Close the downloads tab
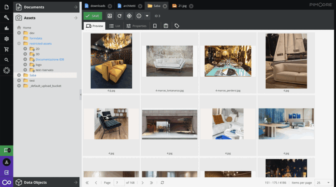The height and width of the screenshot is (187, 336). pyautogui.click(x=110, y=6)
